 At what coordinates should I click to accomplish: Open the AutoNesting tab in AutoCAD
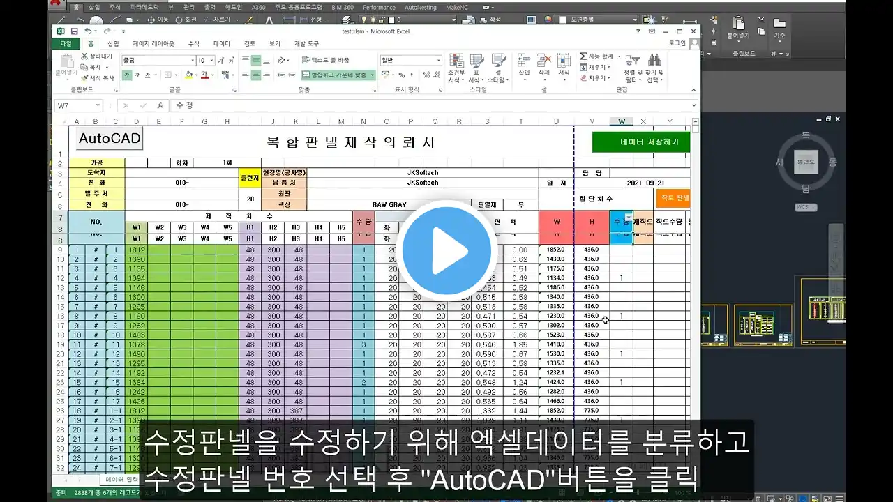421,8
